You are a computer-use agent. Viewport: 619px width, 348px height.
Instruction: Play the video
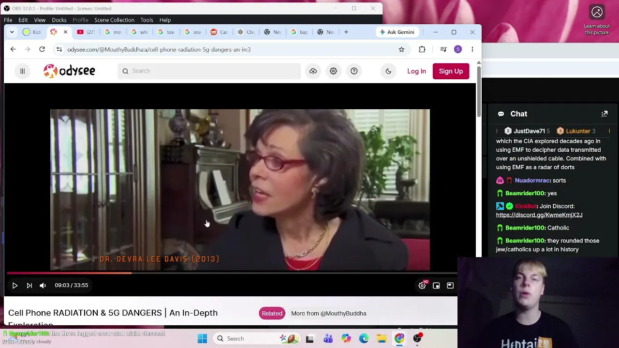coord(15,286)
